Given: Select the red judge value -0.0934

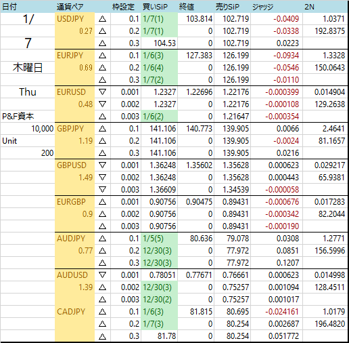Looking at the screenshot, I should point(286,56).
